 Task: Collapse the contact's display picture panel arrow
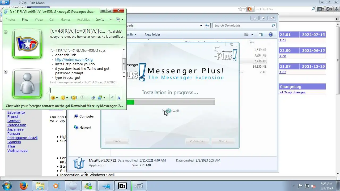pos(6,32)
